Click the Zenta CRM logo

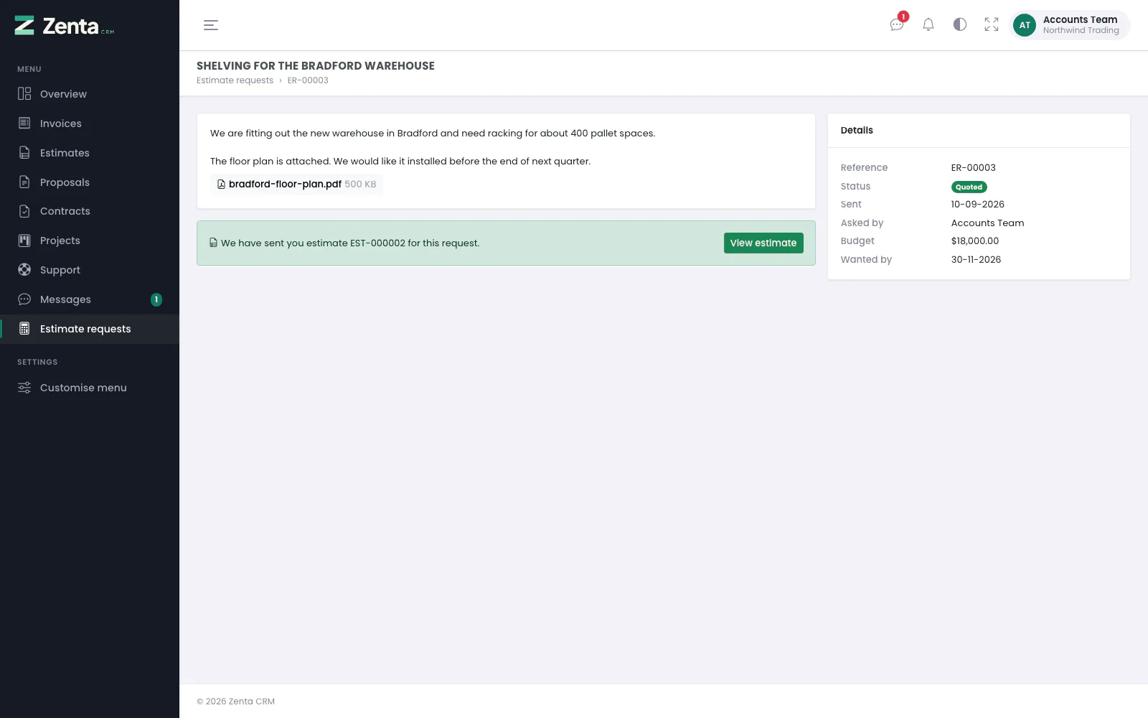(65, 26)
